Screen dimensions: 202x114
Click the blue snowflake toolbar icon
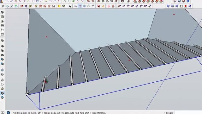pyautogui.click(x=84, y=6)
